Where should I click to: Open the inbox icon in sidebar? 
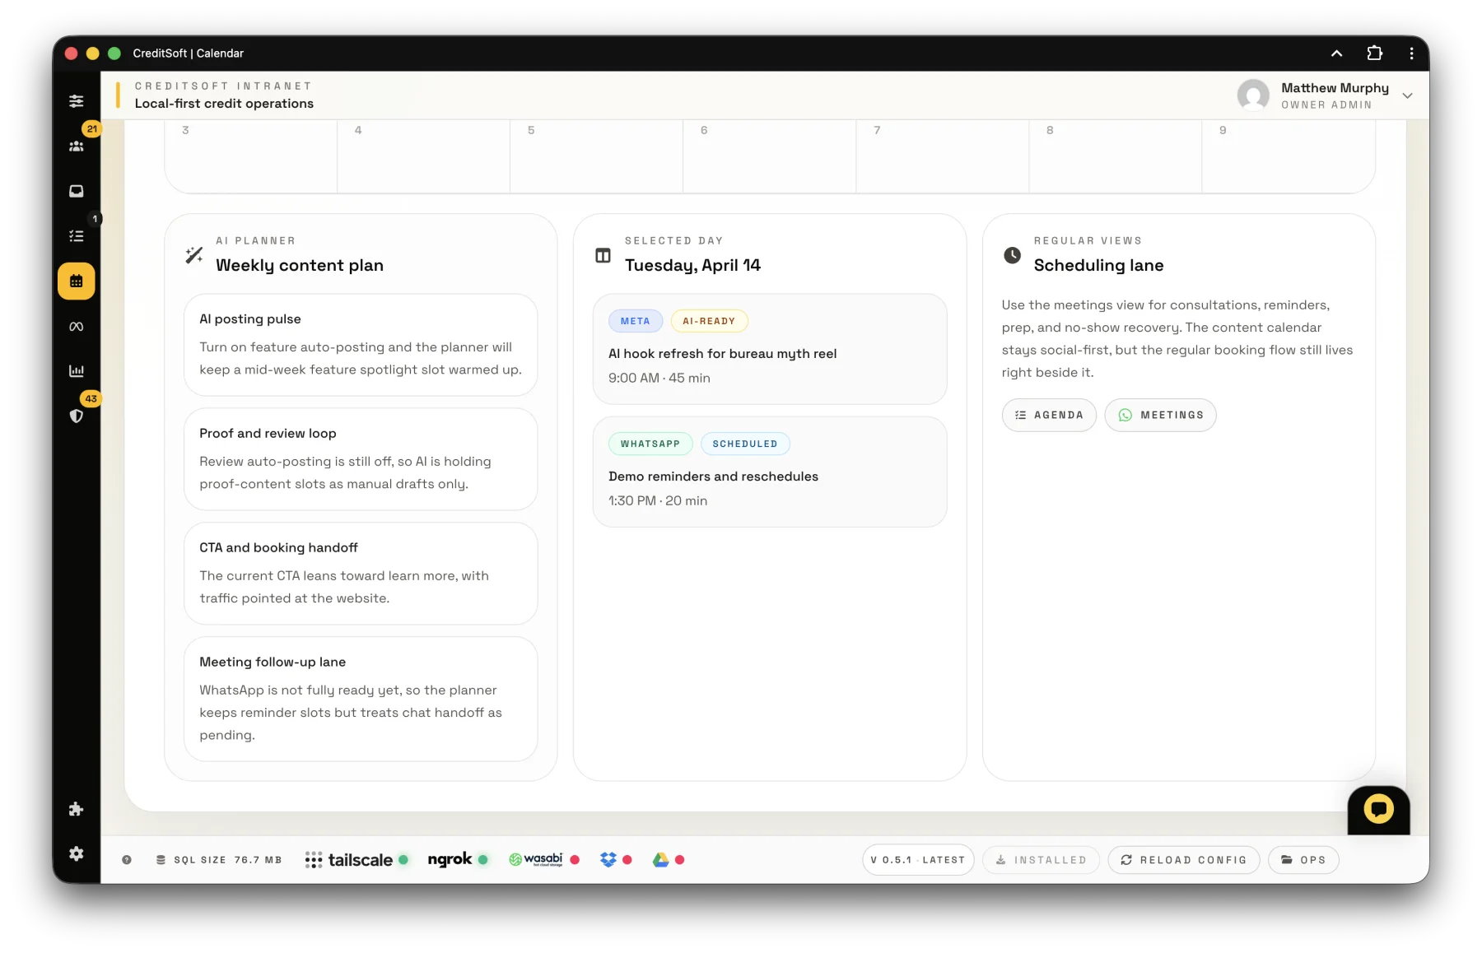tap(76, 191)
